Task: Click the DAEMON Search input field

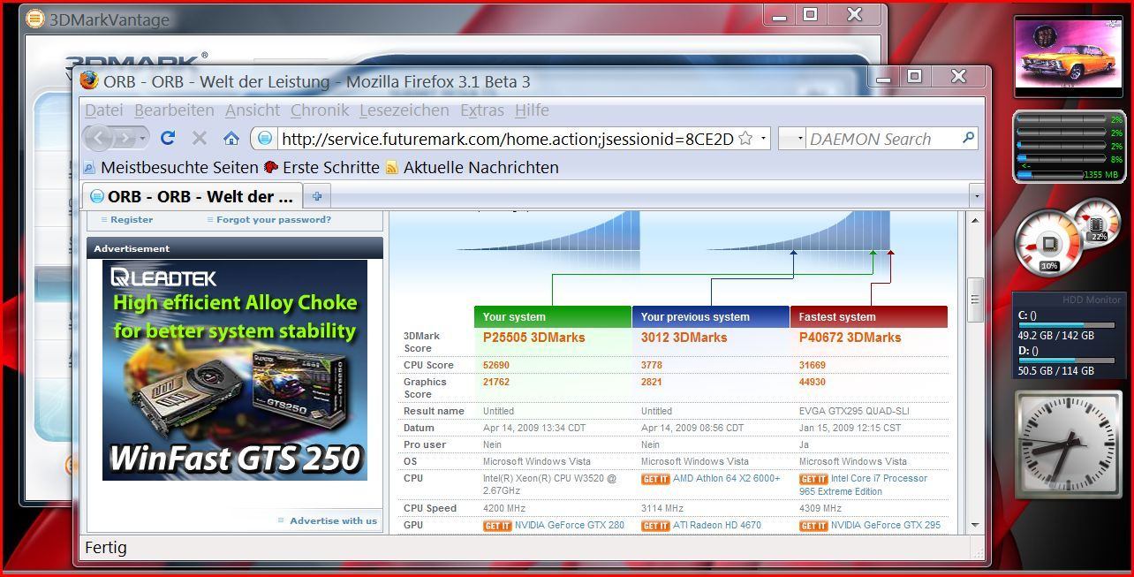Action: 882,139
